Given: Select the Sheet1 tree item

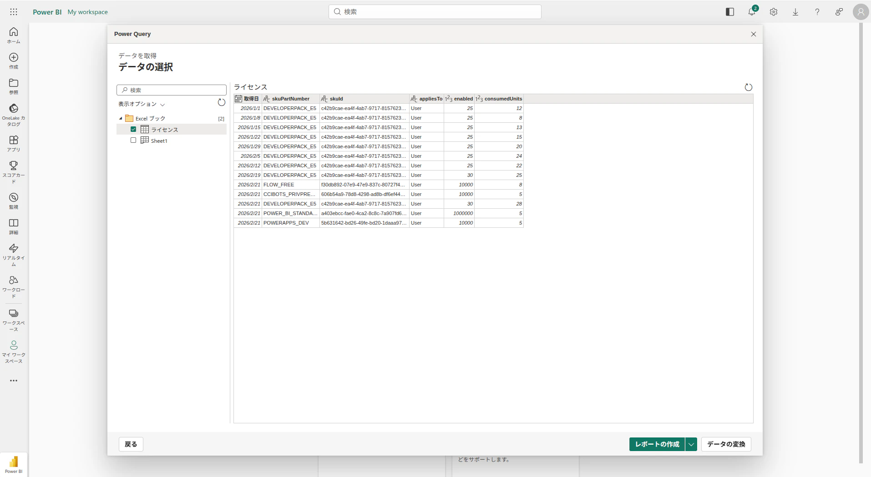Looking at the screenshot, I should [x=159, y=141].
